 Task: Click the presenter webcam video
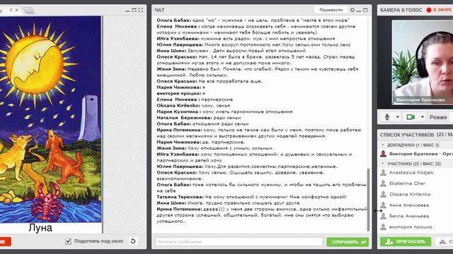click(x=423, y=62)
